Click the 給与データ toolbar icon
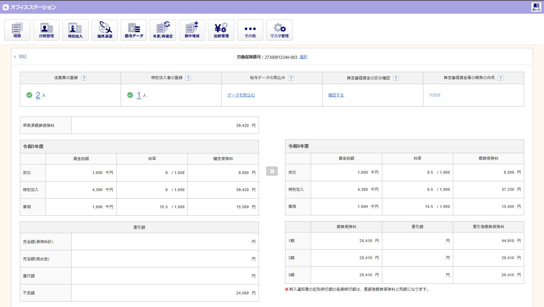The height and width of the screenshot is (307, 544). coord(134,30)
